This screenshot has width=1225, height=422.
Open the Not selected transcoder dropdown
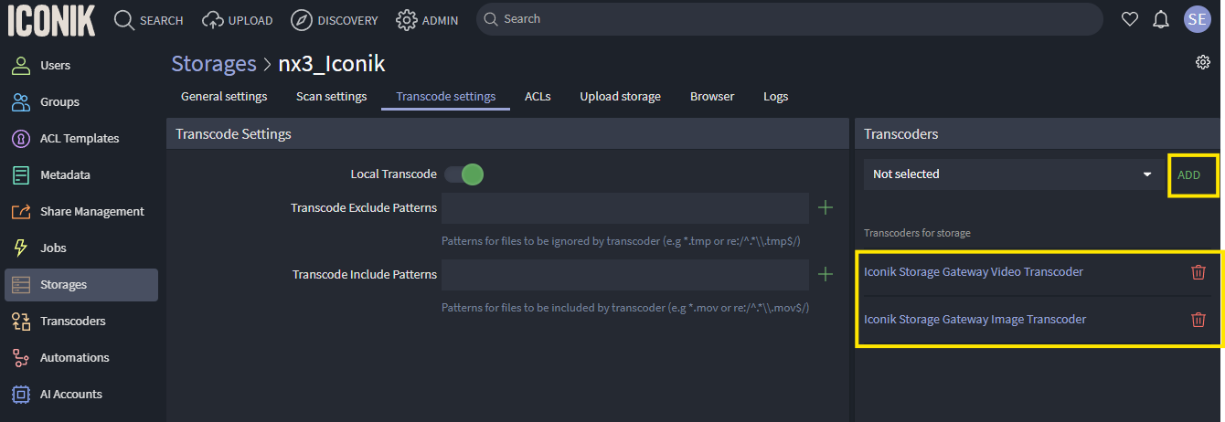[1012, 174]
